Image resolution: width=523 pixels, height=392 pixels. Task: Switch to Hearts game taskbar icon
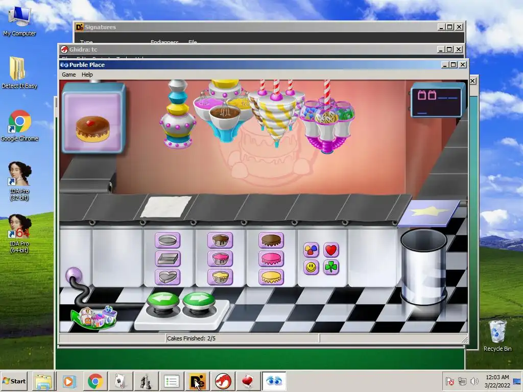248,381
